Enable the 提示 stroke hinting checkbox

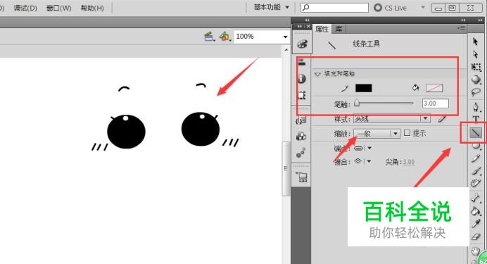click(407, 133)
